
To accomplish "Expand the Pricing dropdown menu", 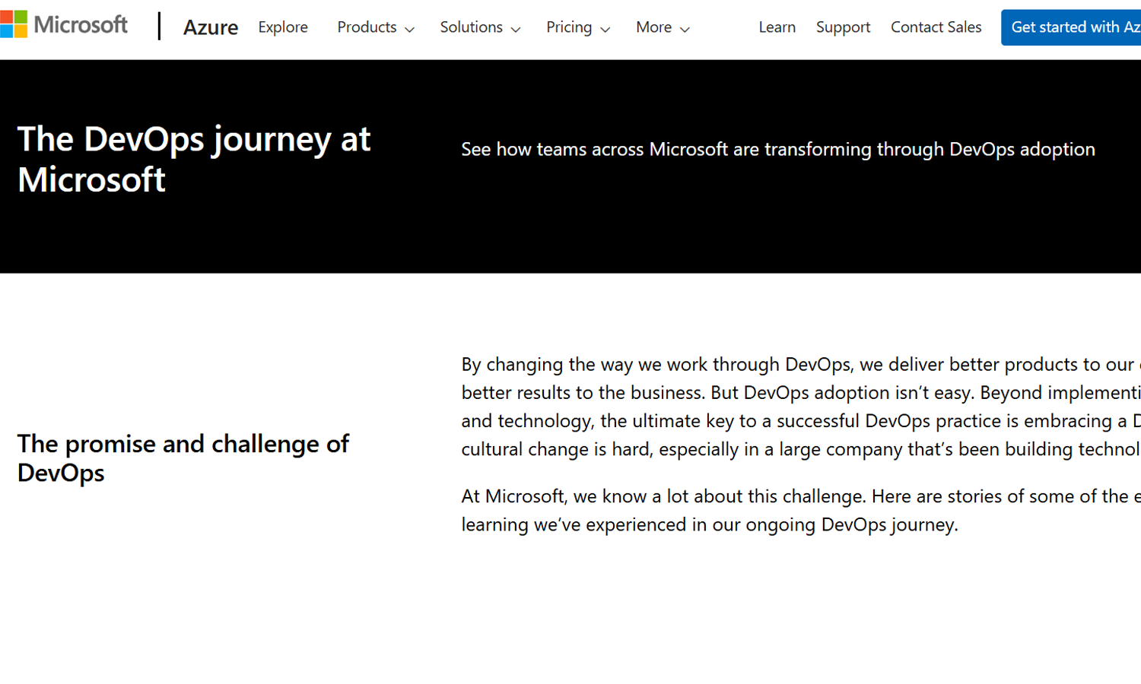I will coord(569,27).
